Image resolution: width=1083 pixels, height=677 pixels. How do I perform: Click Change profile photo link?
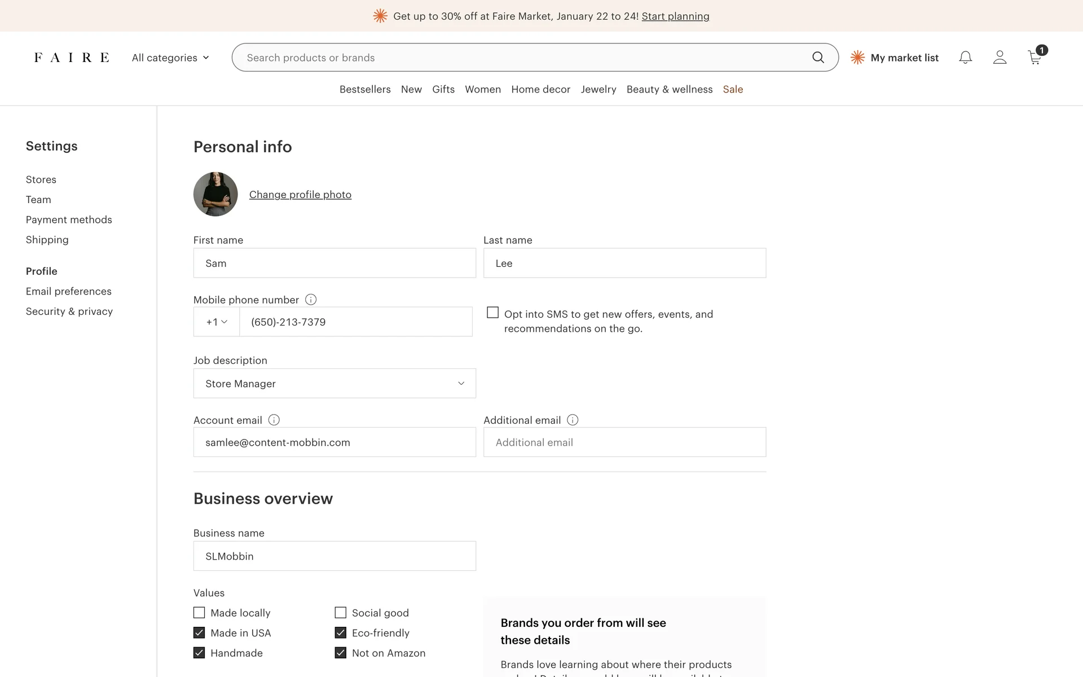coord(300,195)
